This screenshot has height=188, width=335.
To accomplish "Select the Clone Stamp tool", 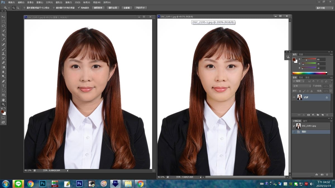I will pyautogui.click(x=3, y=53).
